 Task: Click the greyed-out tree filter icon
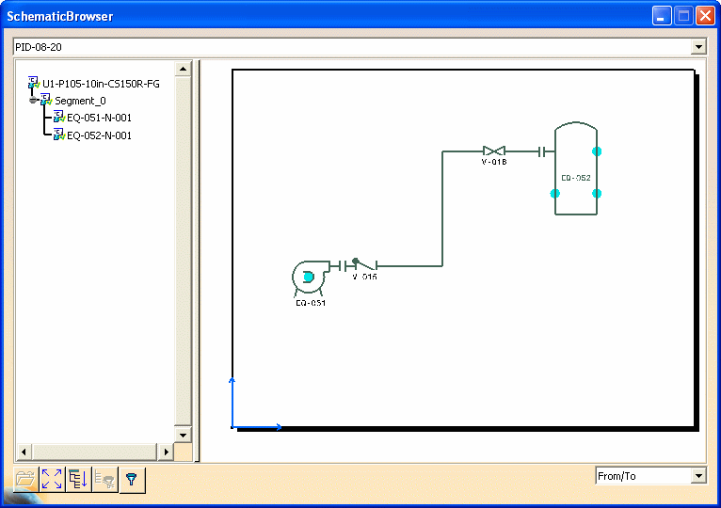tap(104, 479)
